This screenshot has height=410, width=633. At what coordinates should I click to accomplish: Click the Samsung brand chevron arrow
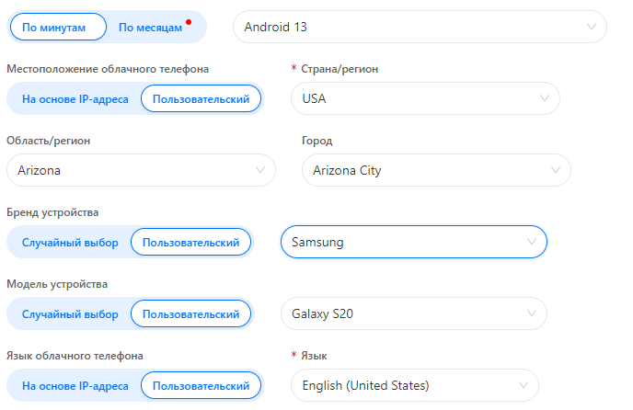532,242
